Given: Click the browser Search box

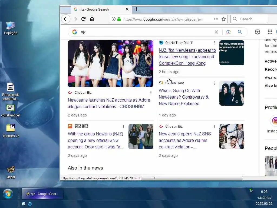Looking at the screenshot, I should click(x=249, y=19).
